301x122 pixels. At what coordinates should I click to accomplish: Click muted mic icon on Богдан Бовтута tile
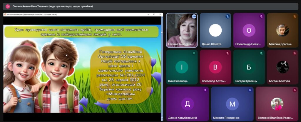click(x=295, y=54)
